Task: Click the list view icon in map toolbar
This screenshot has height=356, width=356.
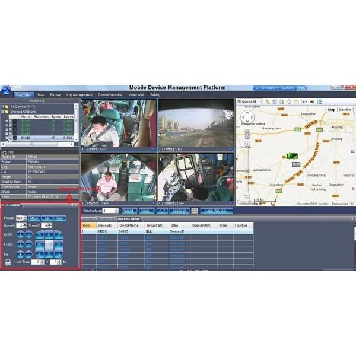Action: click(x=320, y=101)
